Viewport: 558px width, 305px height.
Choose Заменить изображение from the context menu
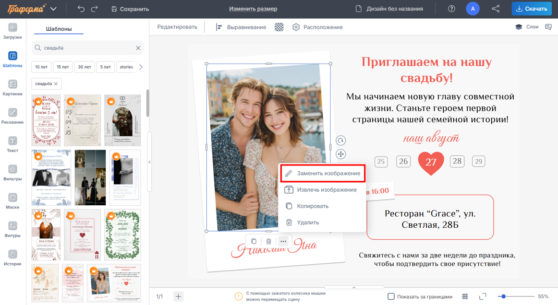323,173
